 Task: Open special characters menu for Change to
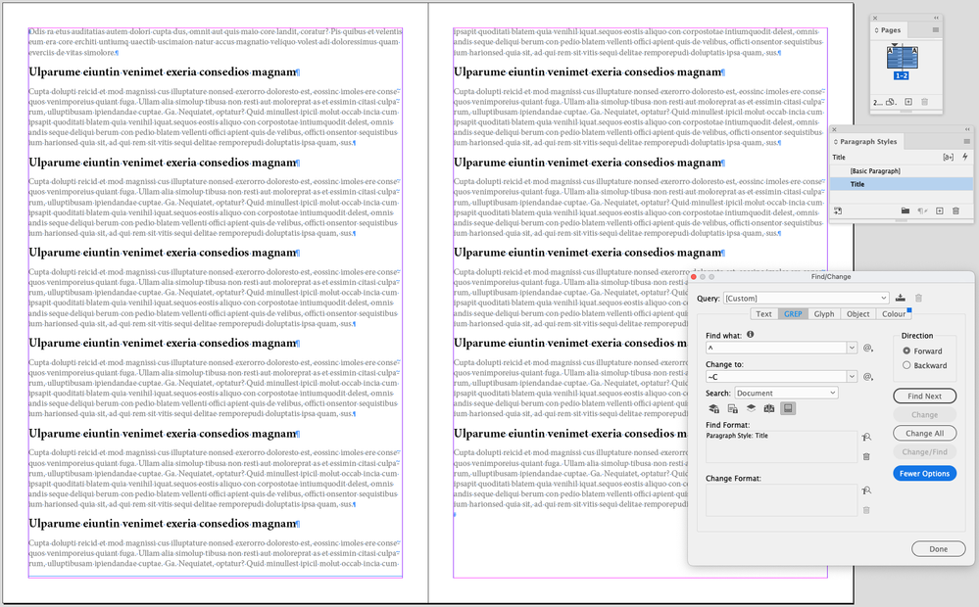(x=868, y=376)
